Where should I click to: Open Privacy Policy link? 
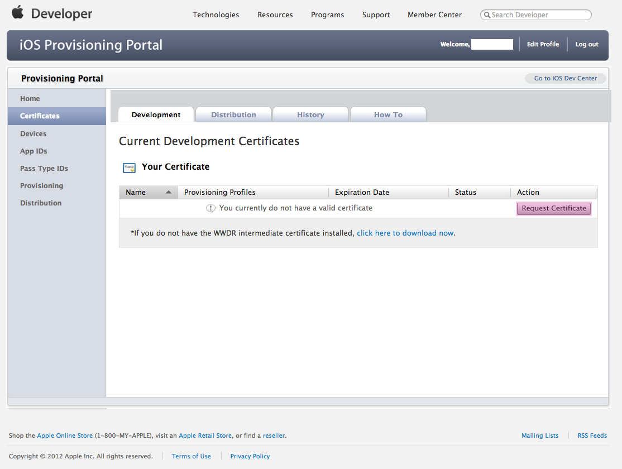click(250, 456)
